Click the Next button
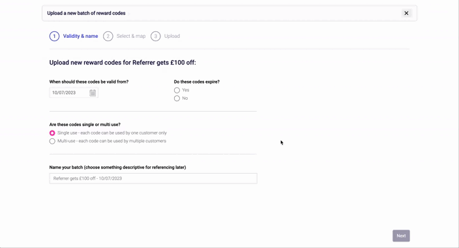The height and width of the screenshot is (248, 459). pyautogui.click(x=401, y=236)
